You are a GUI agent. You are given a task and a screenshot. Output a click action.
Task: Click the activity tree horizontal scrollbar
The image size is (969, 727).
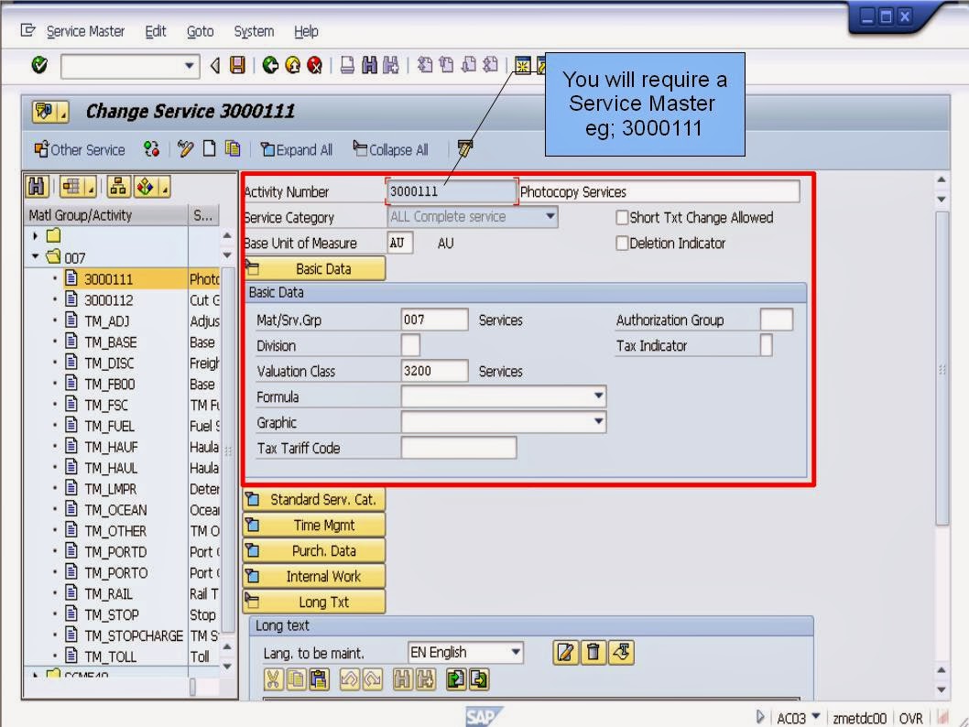tap(192, 687)
